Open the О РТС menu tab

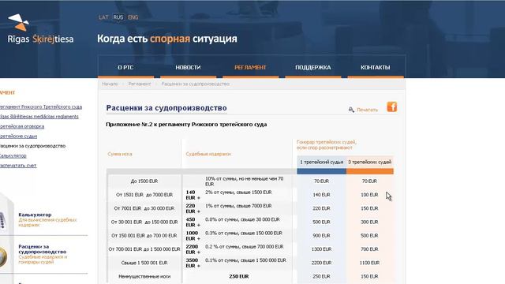[x=125, y=67]
